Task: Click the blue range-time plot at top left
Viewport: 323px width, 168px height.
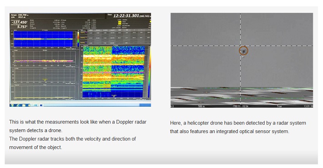Action: click(43, 39)
